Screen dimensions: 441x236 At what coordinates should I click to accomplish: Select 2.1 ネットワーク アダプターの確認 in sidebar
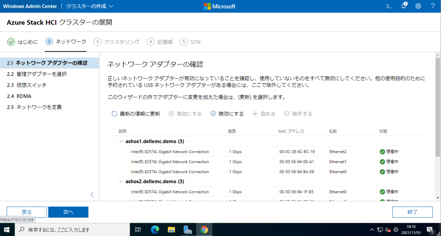(50, 63)
